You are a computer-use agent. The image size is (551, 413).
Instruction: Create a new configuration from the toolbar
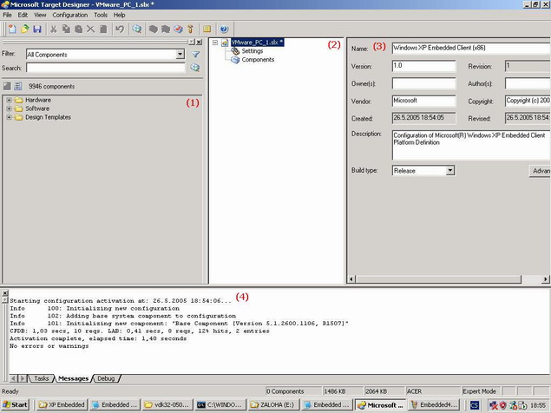12,29
